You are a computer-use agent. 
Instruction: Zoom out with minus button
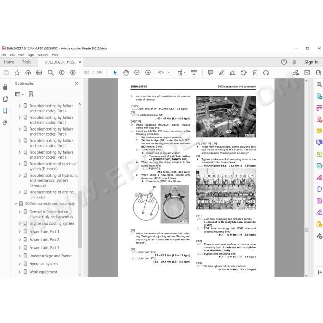137,72
